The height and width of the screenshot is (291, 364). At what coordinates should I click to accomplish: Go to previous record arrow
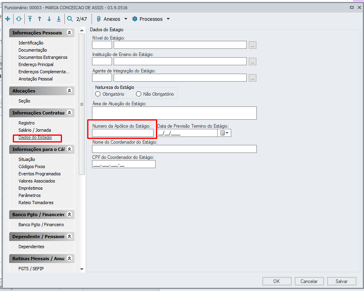click(x=40, y=19)
